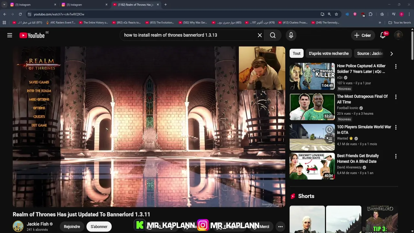
Task: Start voice search with the microphone
Action: pos(291,35)
